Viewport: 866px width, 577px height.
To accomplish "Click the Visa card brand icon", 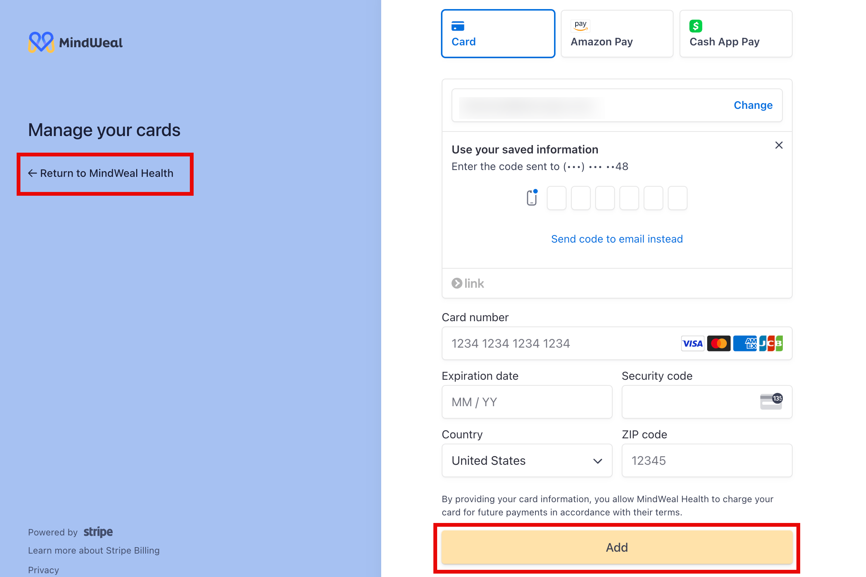I will point(692,343).
